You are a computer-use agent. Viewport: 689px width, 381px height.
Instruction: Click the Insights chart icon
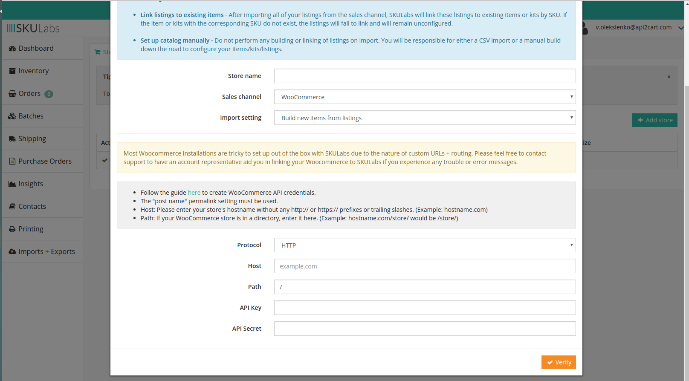coord(12,184)
